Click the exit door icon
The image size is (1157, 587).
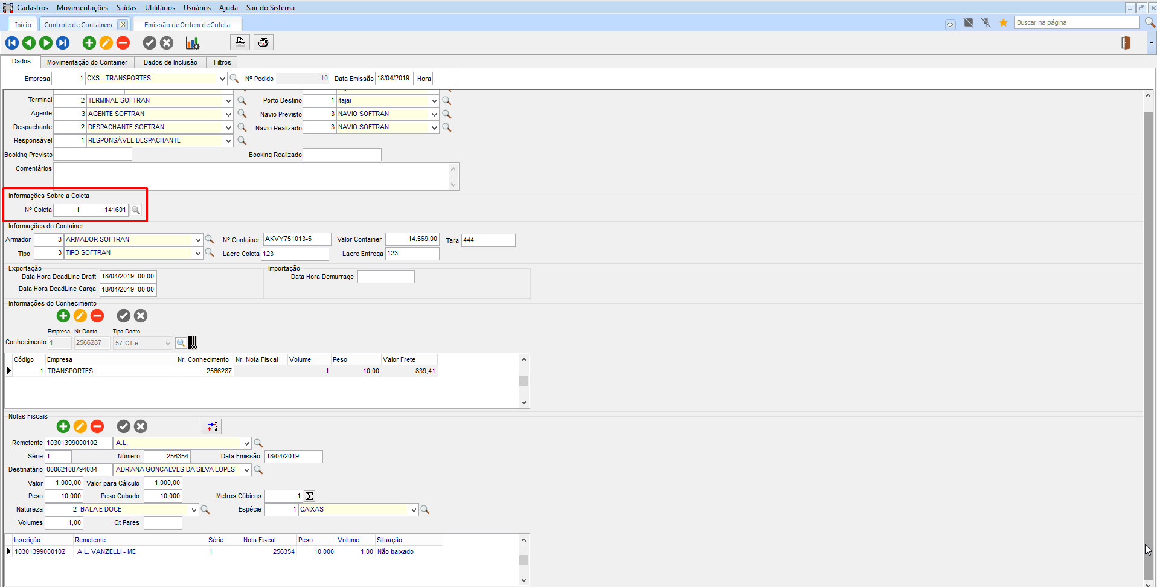pyautogui.click(x=1126, y=42)
